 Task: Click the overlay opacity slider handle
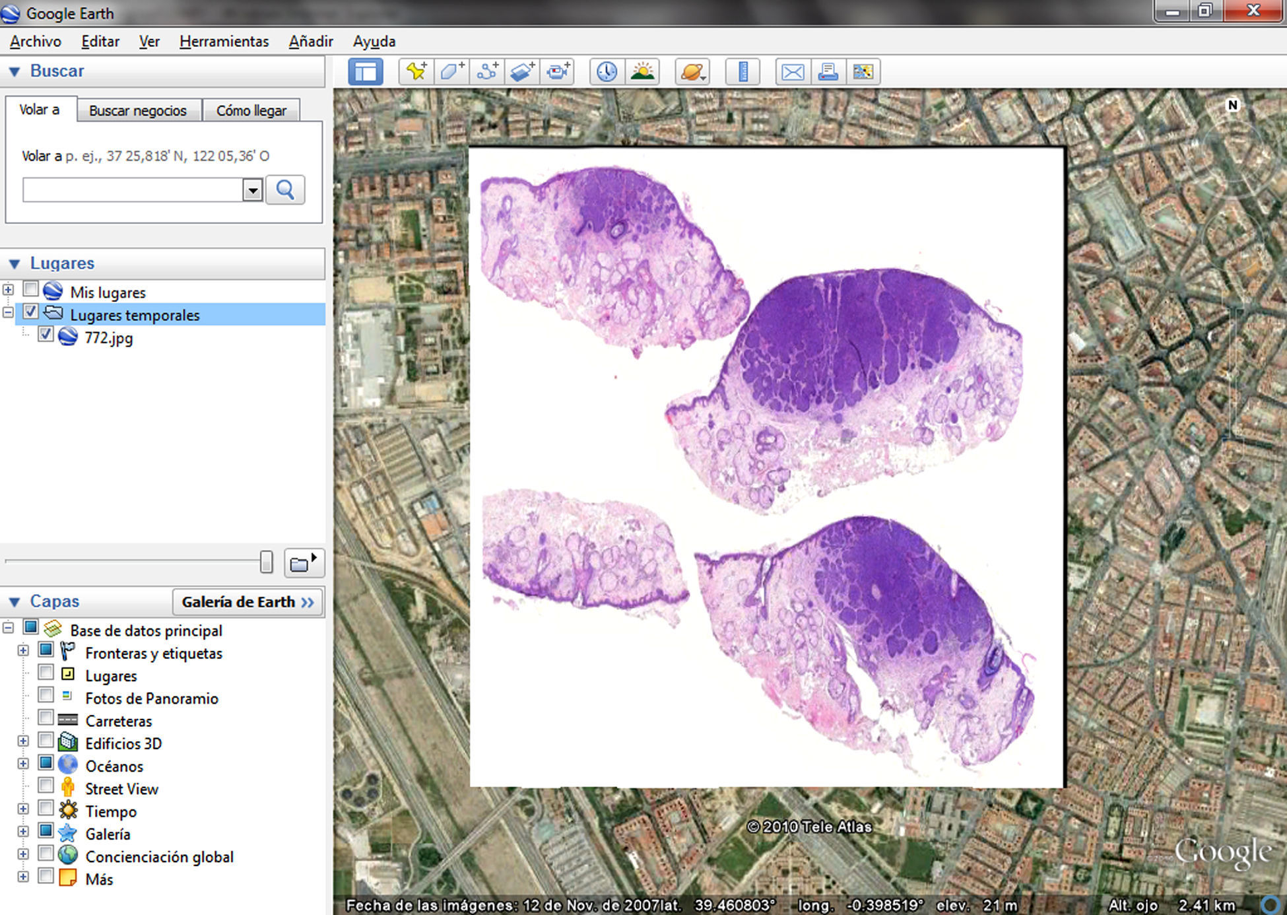click(266, 562)
